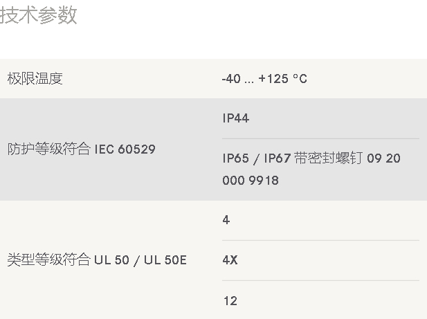Click the °C unit symbol
This screenshot has height=319, width=427.
[x=300, y=79]
